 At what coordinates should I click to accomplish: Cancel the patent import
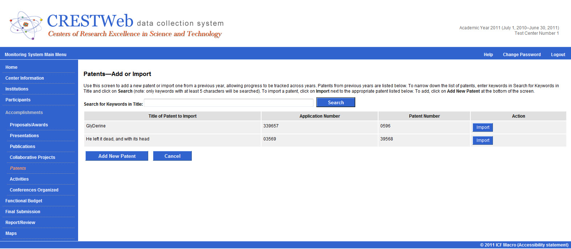tap(172, 156)
